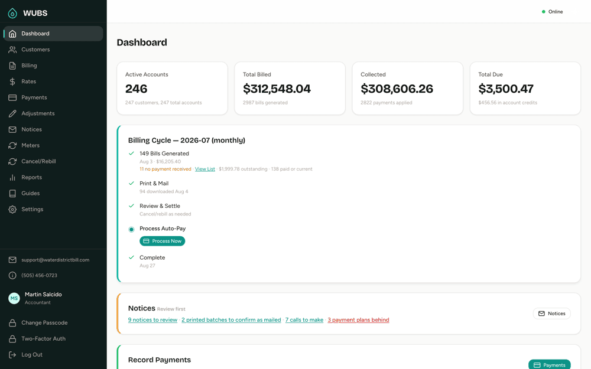Click the Collected $308,606.26 card
Viewport: 591px width, 369px height.
[407, 89]
